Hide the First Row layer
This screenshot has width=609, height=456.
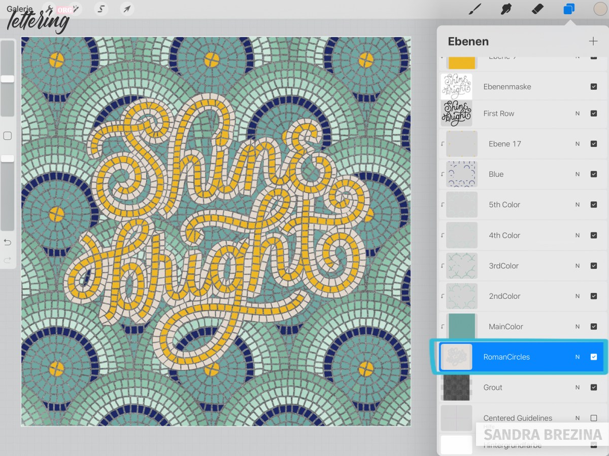(x=594, y=113)
